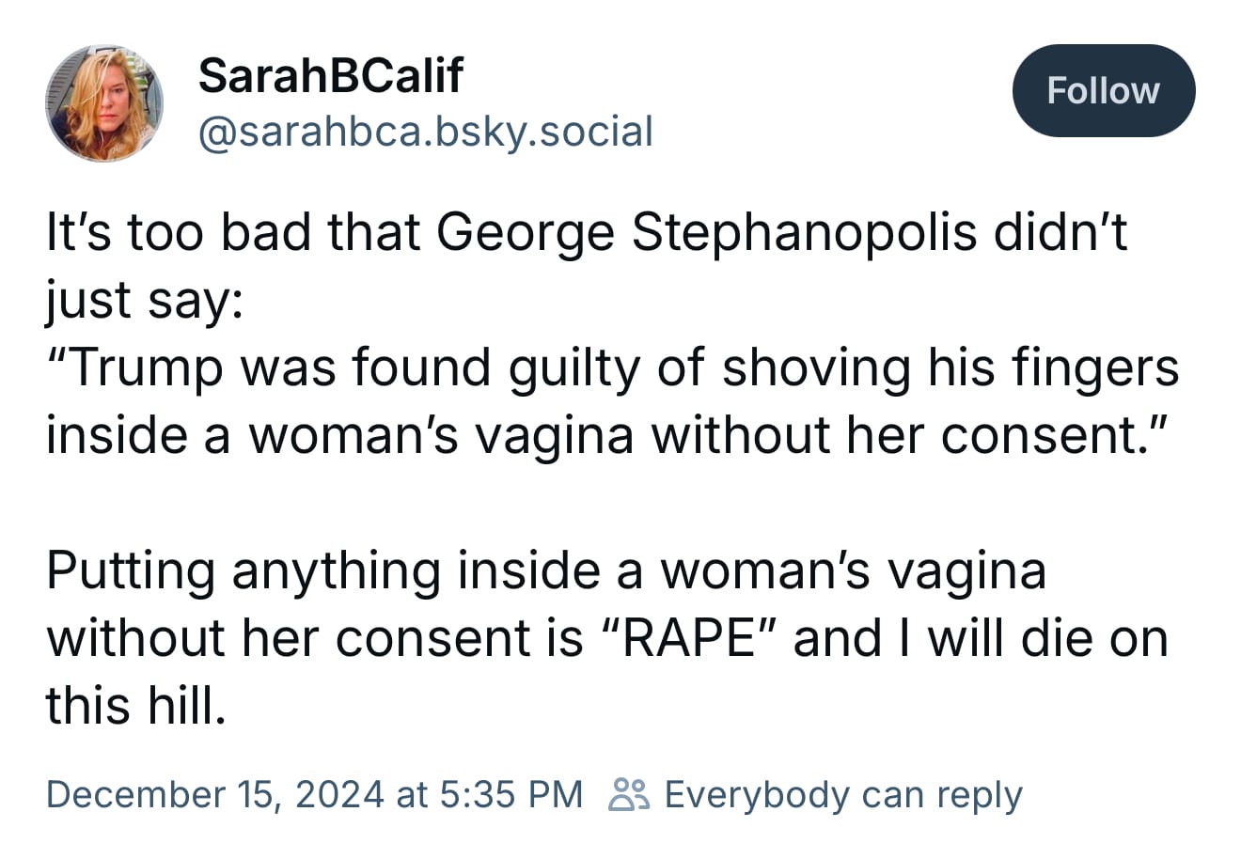The height and width of the screenshot is (843, 1241).
Task: Click the Follow button
Action: point(1103,91)
